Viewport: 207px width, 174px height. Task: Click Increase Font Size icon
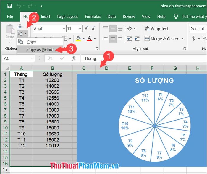[x=86, y=29]
